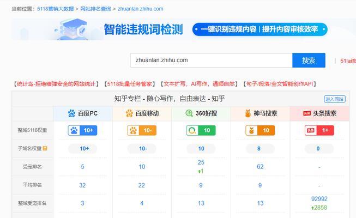Click the 360 green weight badge 10
Screen dimensions: 356x218
pos(201,130)
